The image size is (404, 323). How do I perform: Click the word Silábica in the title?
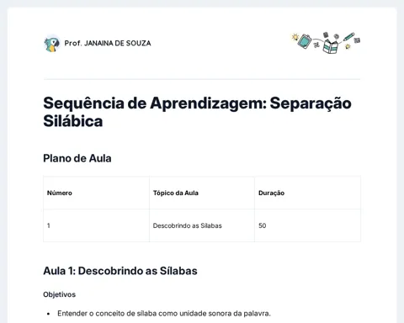point(73,121)
